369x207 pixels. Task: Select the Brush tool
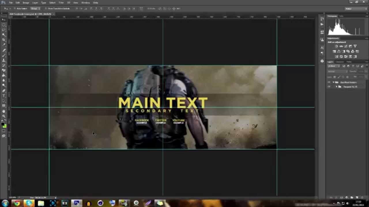point(4,56)
